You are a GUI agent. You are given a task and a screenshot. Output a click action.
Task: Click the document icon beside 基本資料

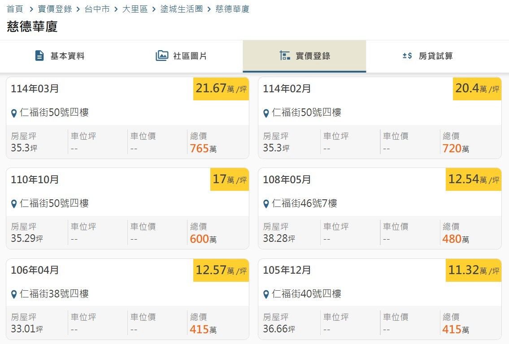[39, 56]
